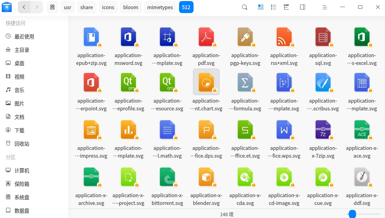Adjust the icon size slider handle

click(x=352, y=214)
